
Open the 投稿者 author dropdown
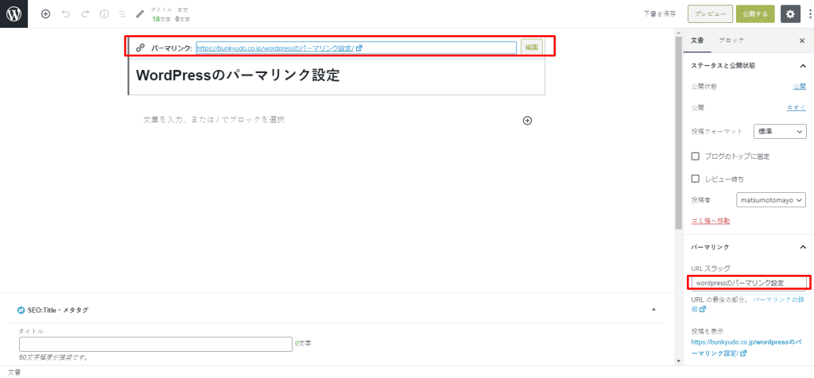coord(772,200)
